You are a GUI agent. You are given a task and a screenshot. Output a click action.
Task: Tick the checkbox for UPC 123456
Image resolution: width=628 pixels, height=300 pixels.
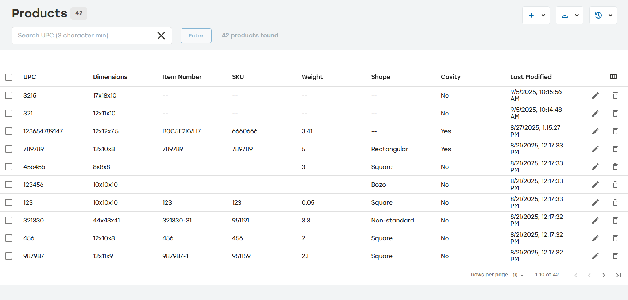9,185
